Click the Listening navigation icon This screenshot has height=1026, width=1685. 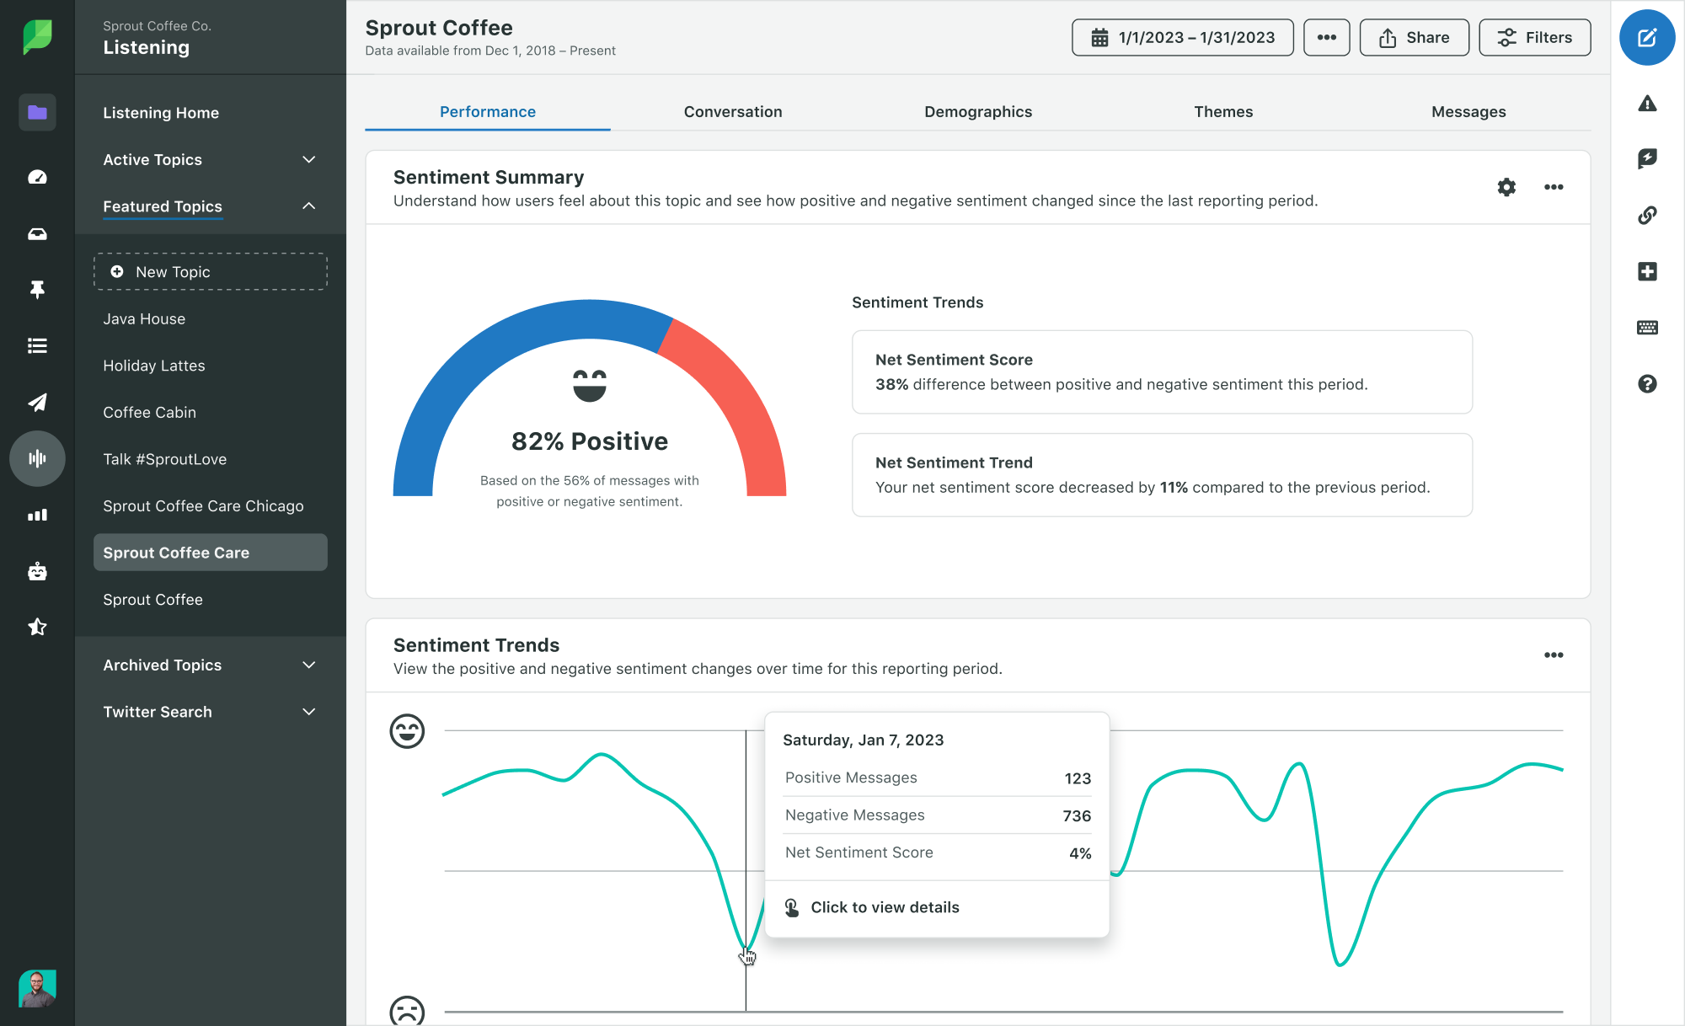point(35,458)
